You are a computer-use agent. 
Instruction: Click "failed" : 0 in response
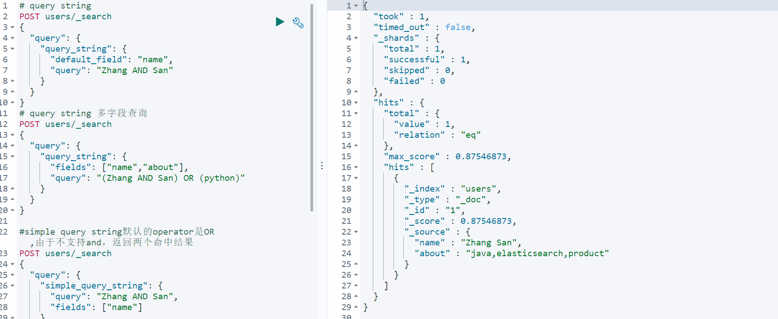point(414,81)
